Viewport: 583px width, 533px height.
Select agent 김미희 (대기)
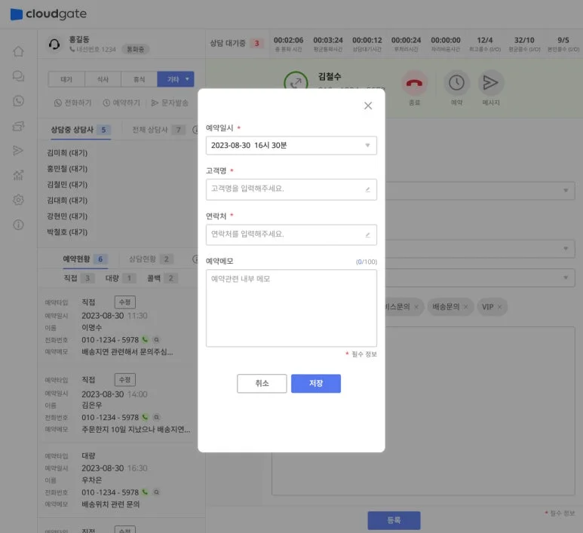pos(67,153)
